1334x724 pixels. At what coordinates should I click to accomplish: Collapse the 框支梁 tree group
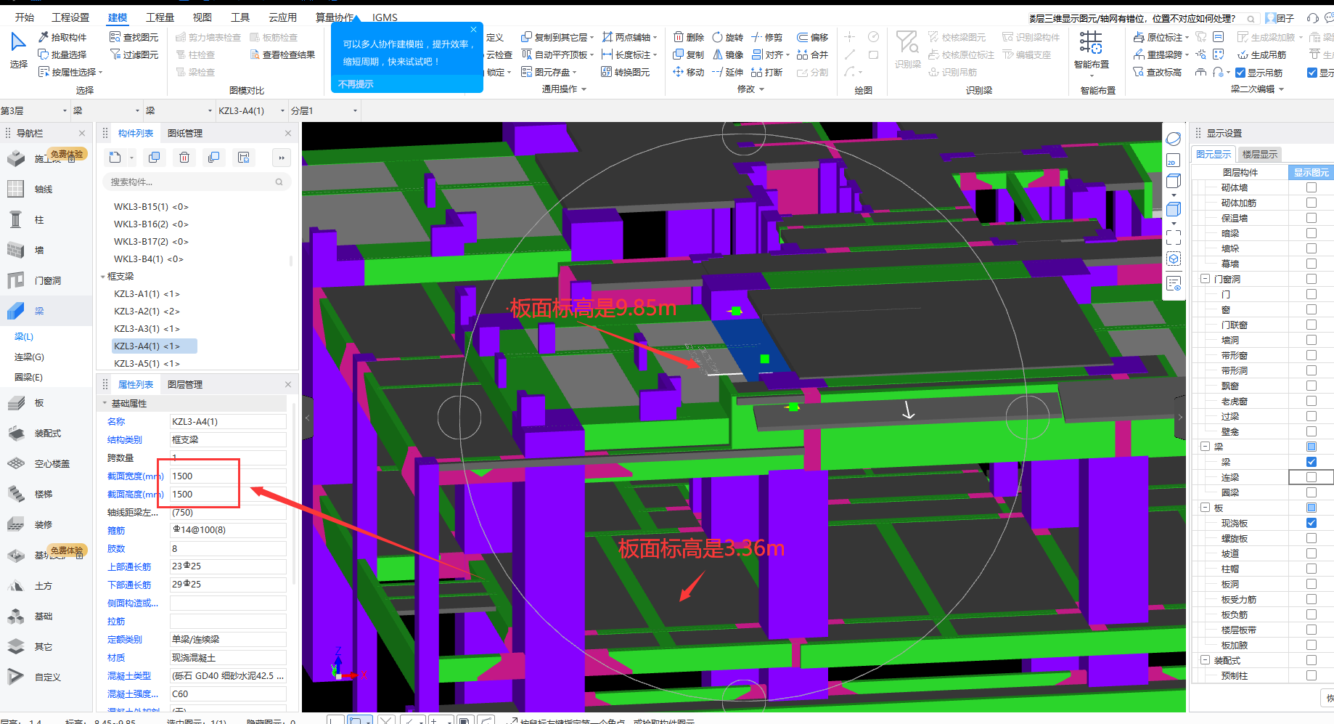[x=102, y=277]
